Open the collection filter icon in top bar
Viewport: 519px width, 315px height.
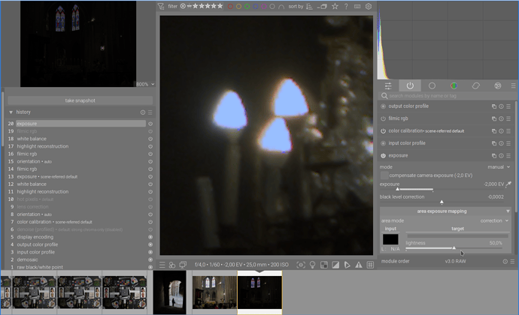[x=160, y=6]
